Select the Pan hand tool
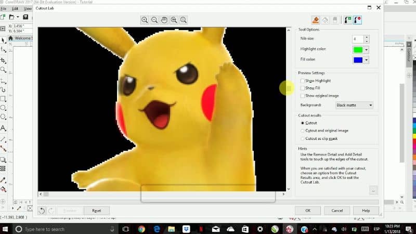This screenshot has width=416, height=234. coord(164,20)
